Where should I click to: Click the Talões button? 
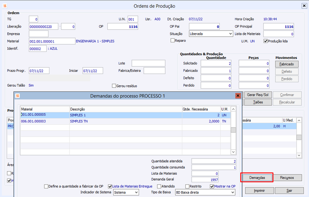tap(258, 102)
